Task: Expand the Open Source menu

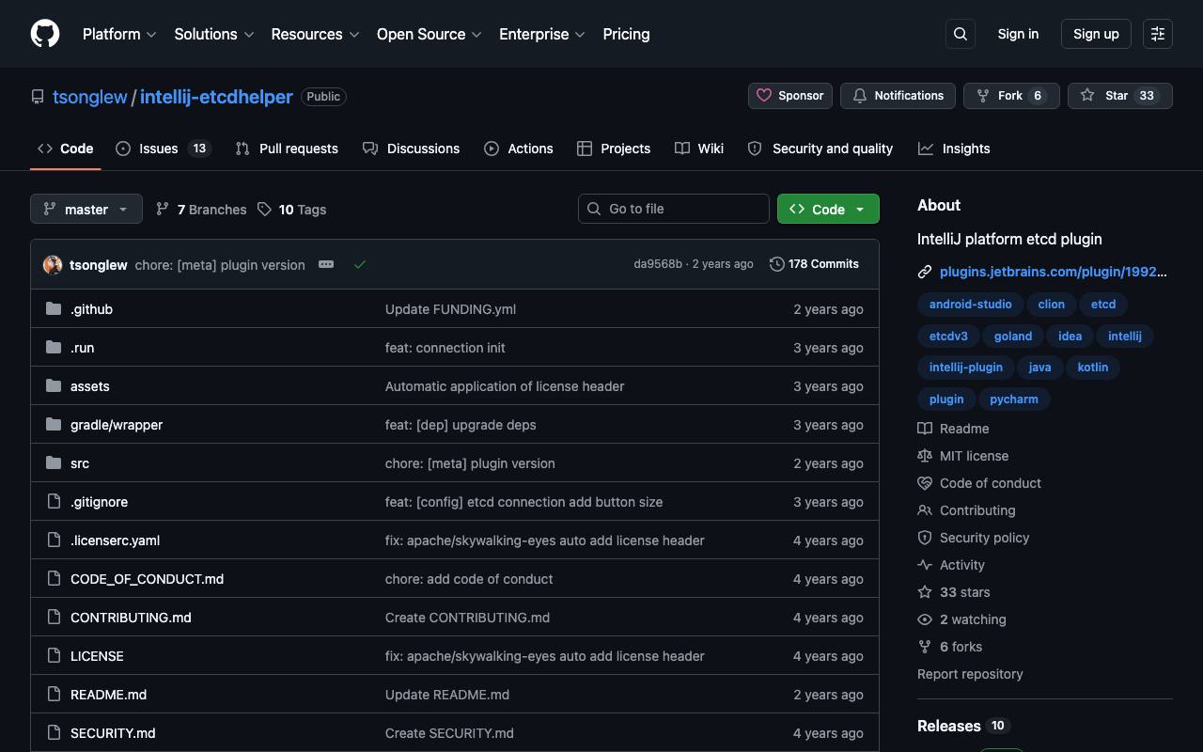Action: pyautogui.click(x=430, y=34)
